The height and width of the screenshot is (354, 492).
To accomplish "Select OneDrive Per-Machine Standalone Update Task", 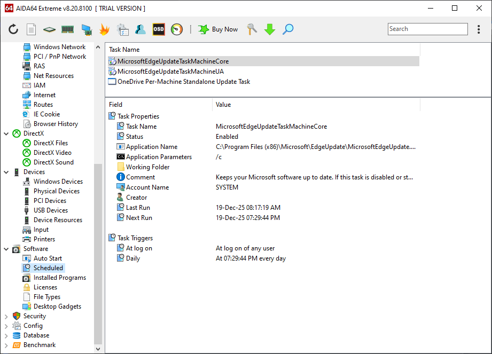I will pyautogui.click(x=183, y=82).
